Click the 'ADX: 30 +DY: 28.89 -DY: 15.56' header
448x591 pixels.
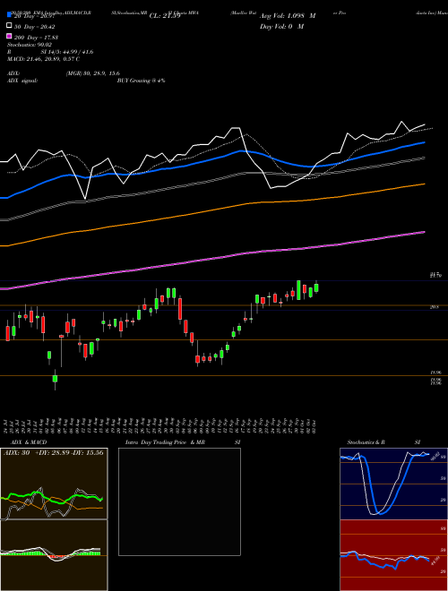[54, 452]
